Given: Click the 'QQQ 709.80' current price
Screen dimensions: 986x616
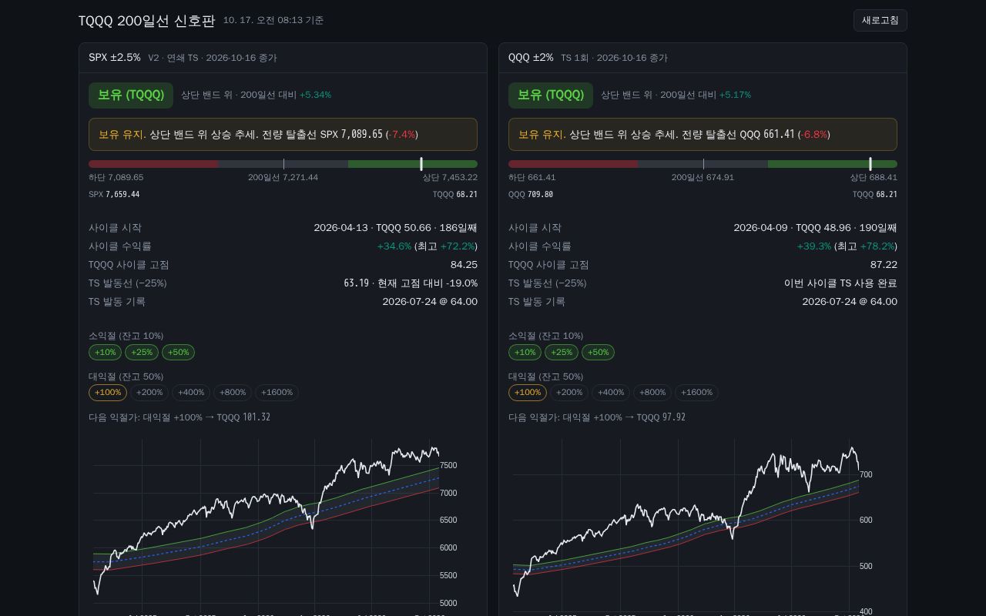Looking at the screenshot, I should [x=531, y=194].
